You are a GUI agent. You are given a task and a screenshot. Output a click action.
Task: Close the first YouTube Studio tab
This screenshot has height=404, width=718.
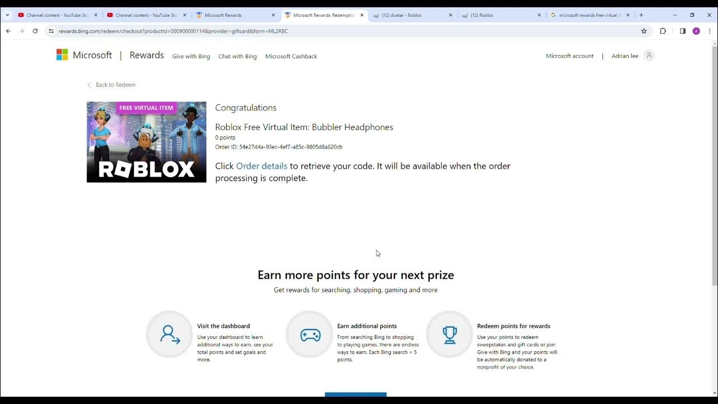point(95,15)
